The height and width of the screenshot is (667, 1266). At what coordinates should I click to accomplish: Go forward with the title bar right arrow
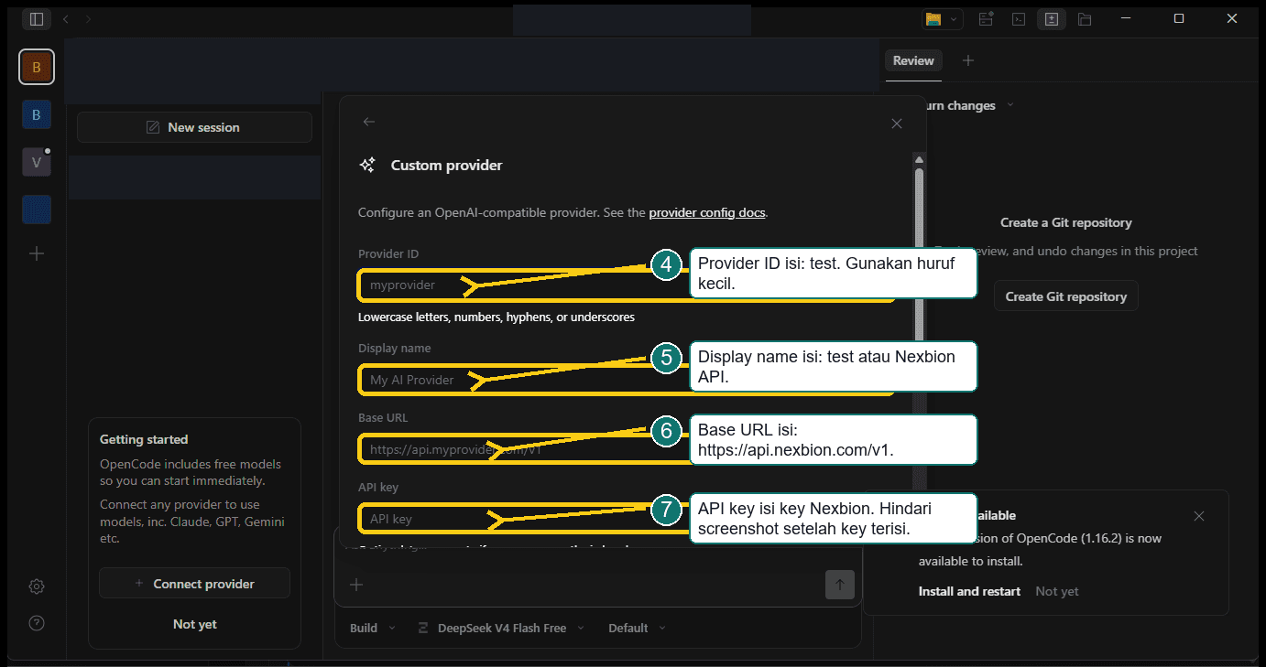pos(88,18)
